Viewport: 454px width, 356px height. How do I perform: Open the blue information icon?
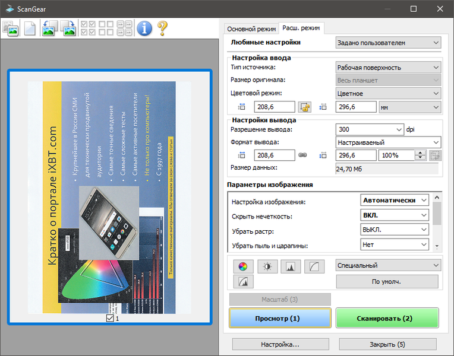point(144,28)
